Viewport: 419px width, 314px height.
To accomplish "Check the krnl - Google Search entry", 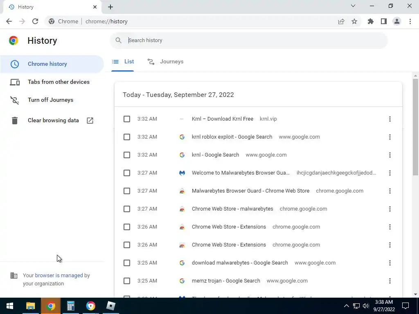I will (127, 155).
